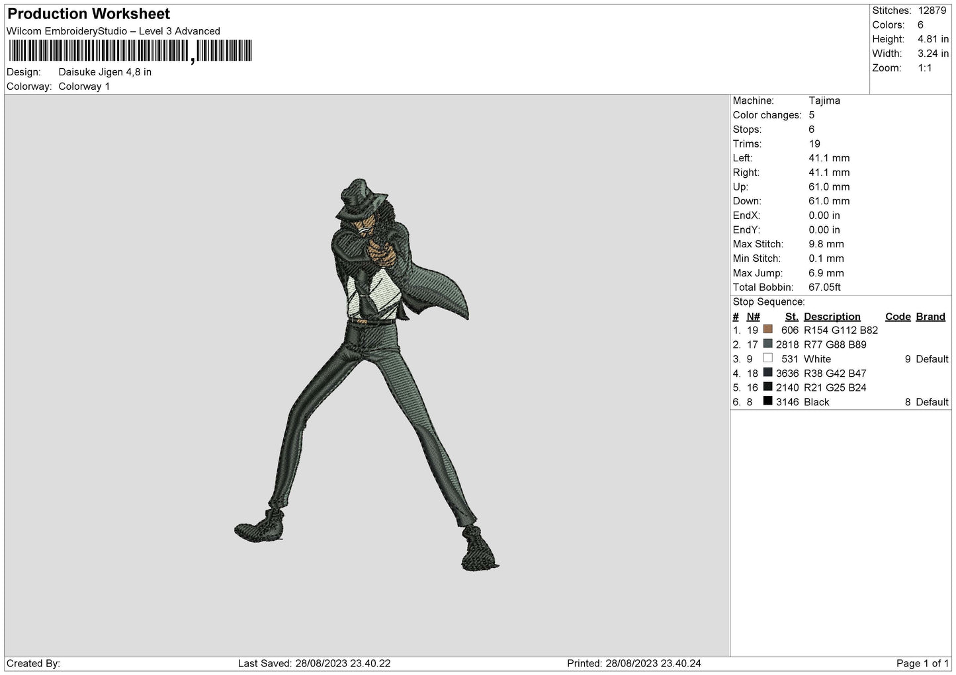Click the 'White' description in row 3

[x=817, y=360]
